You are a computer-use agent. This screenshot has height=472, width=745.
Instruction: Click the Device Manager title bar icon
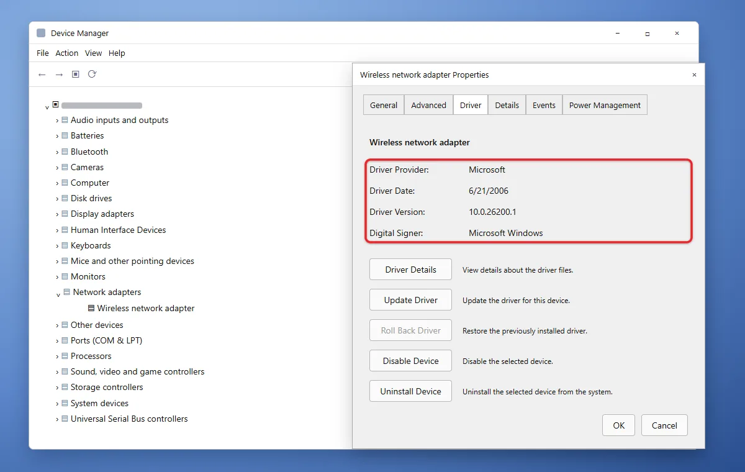(41, 33)
